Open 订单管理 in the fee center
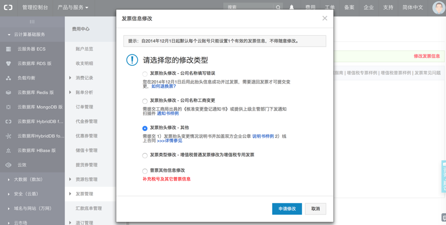 point(84,107)
